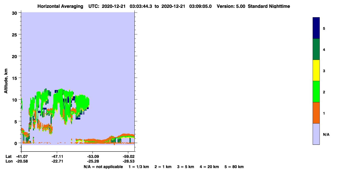
Task: Click the '1 = 1/3 km' legend text
Action: 138,167
